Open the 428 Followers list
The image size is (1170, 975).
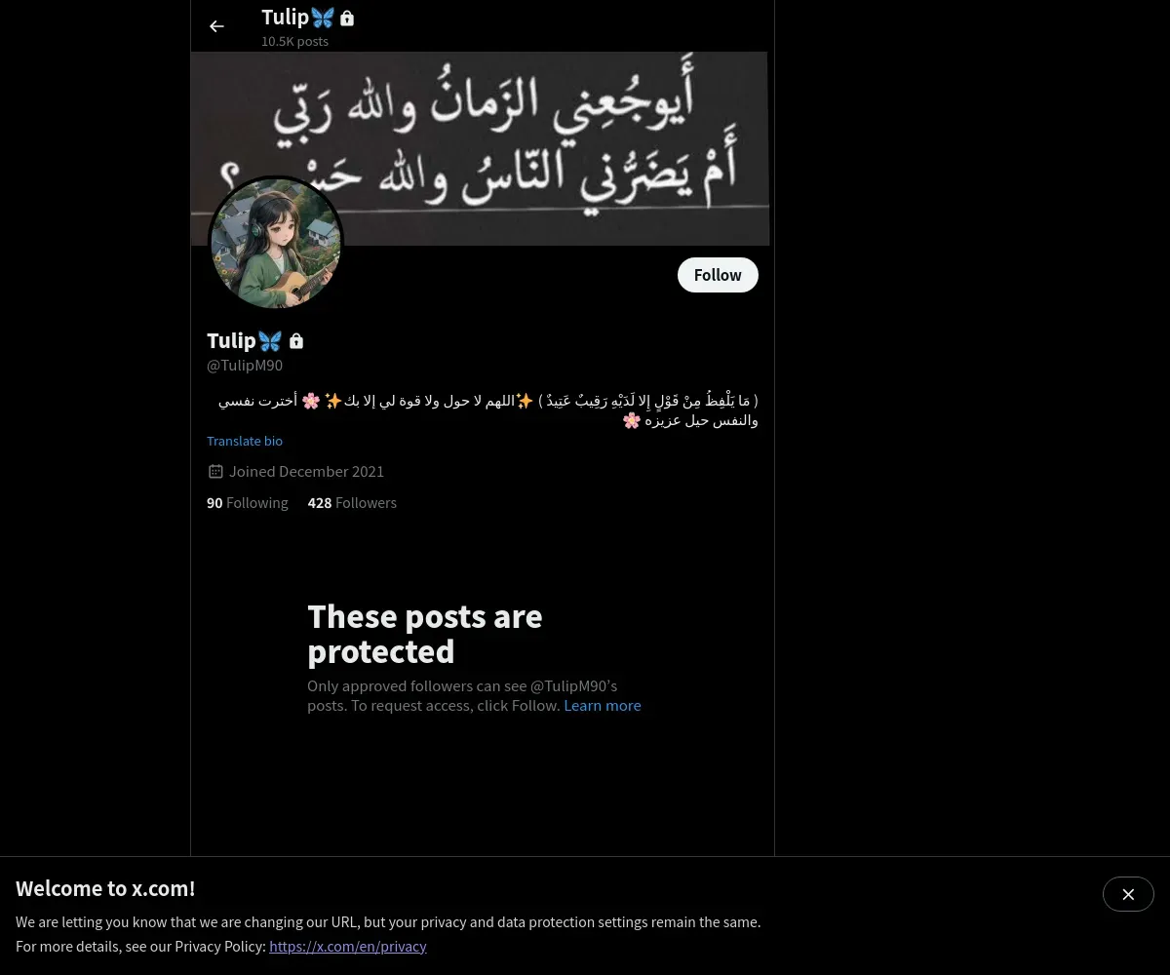pyautogui.click(x=352, y=503)
